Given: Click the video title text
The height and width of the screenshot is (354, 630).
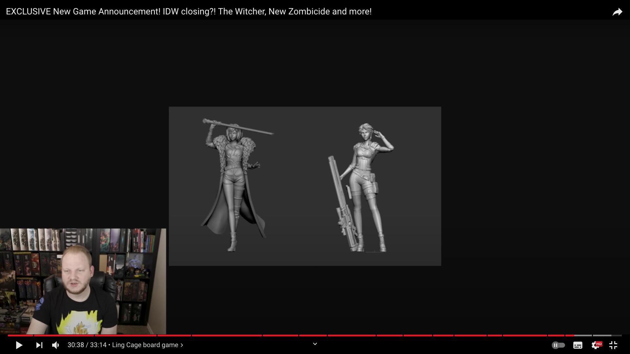Looking at the screenshot, I should (x=189, y=11).
